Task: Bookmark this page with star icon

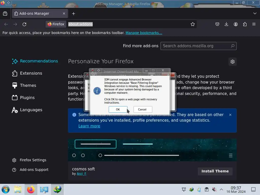Action: tap(192, 24)
